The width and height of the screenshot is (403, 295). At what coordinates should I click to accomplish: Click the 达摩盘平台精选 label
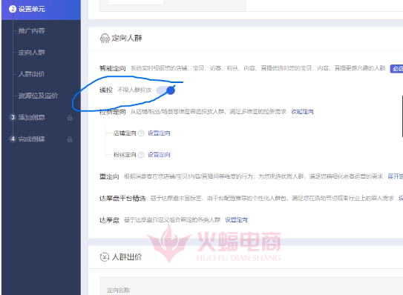pos(122,198)
